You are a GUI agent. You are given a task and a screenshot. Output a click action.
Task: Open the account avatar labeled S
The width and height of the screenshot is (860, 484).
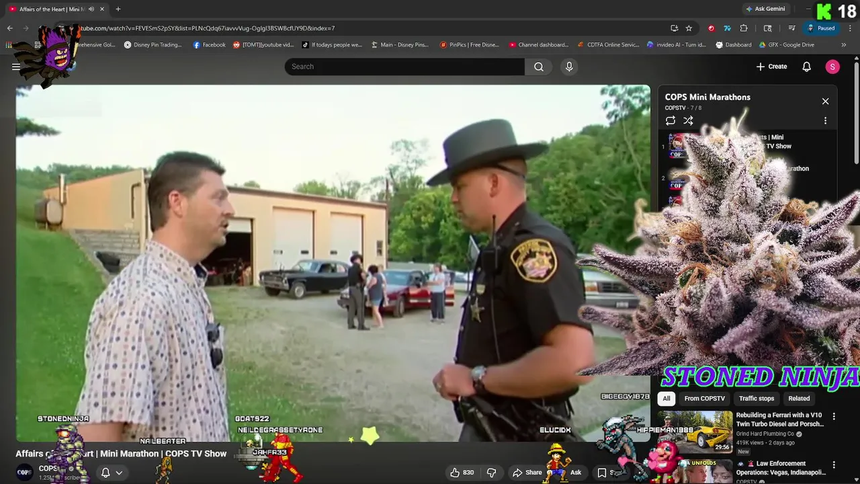[832, 67]
